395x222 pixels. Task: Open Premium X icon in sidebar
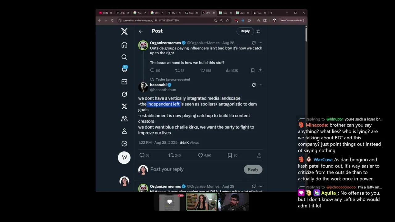[124, 106]
